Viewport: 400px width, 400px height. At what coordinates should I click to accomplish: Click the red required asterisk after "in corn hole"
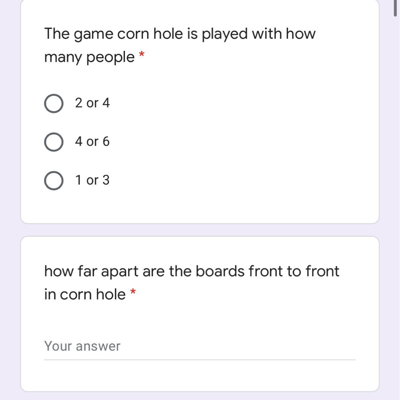[x=133, y=292]
